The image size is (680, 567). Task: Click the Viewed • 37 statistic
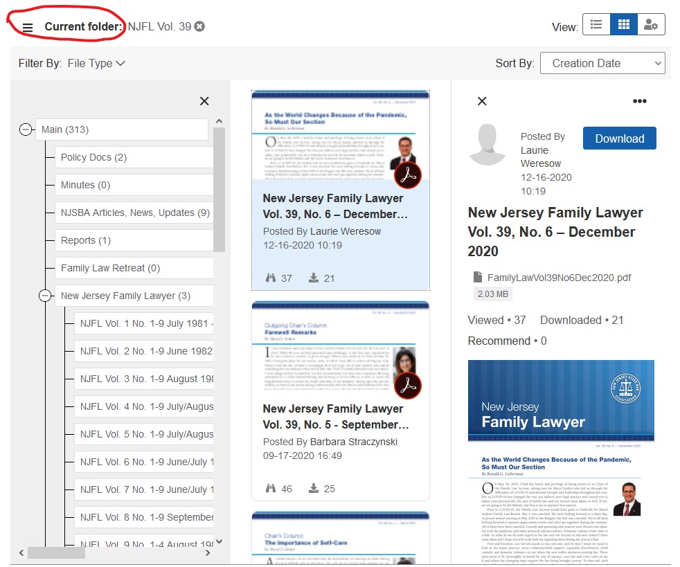(496, 320)
